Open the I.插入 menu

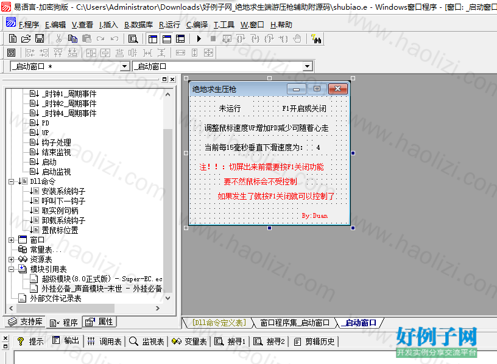coord(108,25)
